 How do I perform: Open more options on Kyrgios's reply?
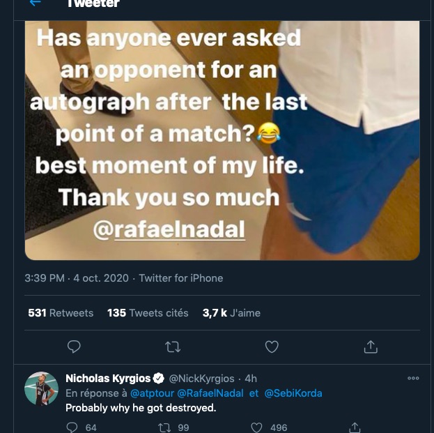click(x=413, y=379)
